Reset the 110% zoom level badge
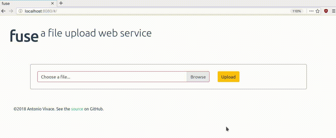The height and width of the screenshot is (138, 336). click(x=297, y=11)
